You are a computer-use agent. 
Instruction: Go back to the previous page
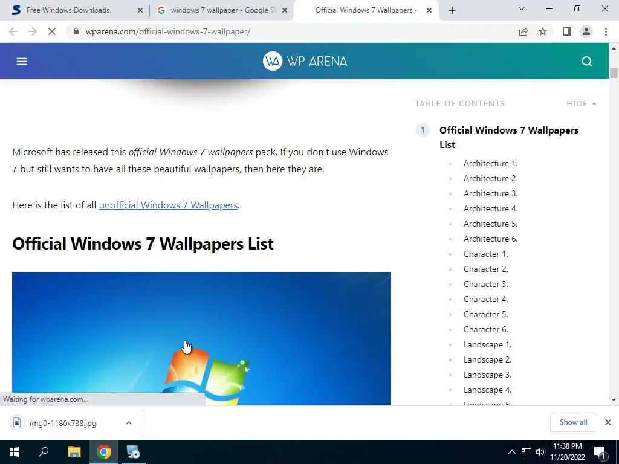pyautogui.click(x=13, y=31)
